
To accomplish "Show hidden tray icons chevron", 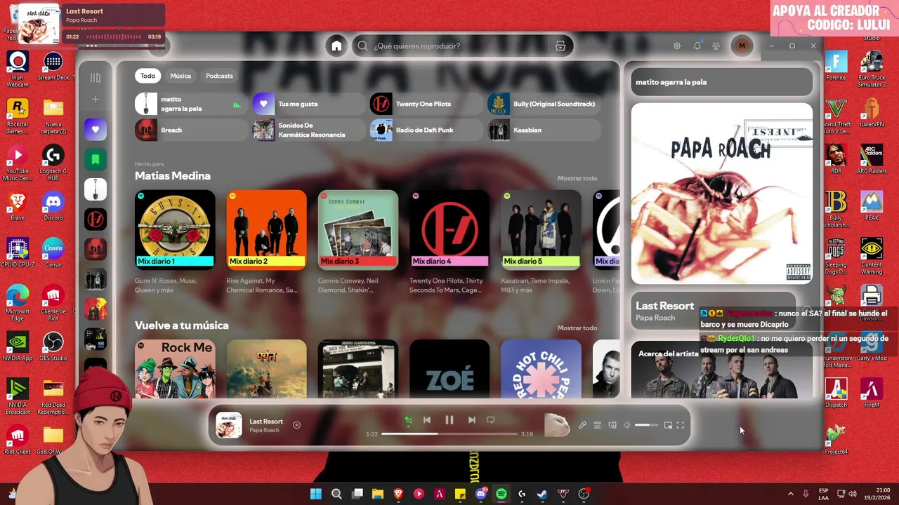I will [x=790, y=494].
